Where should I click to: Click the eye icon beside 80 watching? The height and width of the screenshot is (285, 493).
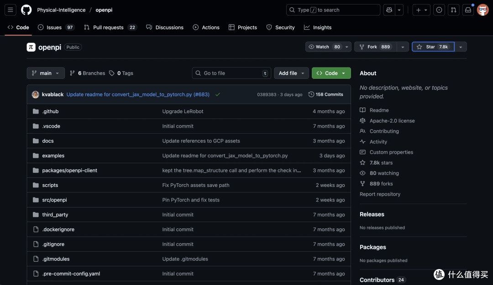coord(362,173)
